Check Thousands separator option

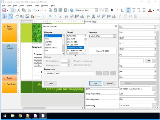pyautogui.click(x=72, y=65)
